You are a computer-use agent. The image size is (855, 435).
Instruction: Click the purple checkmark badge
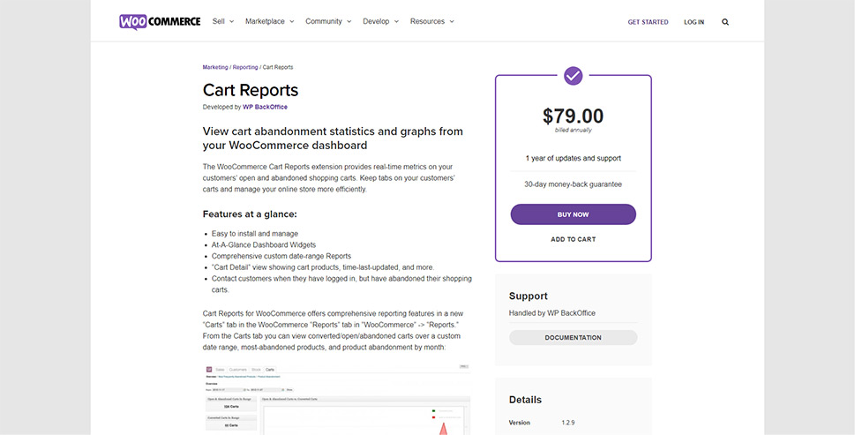click(574, 76)
